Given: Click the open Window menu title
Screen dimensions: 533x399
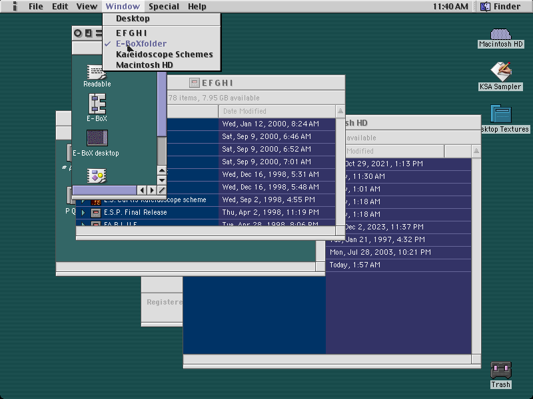Looking at the screenshot, I should pyautogui.click(x=123, y=7).
